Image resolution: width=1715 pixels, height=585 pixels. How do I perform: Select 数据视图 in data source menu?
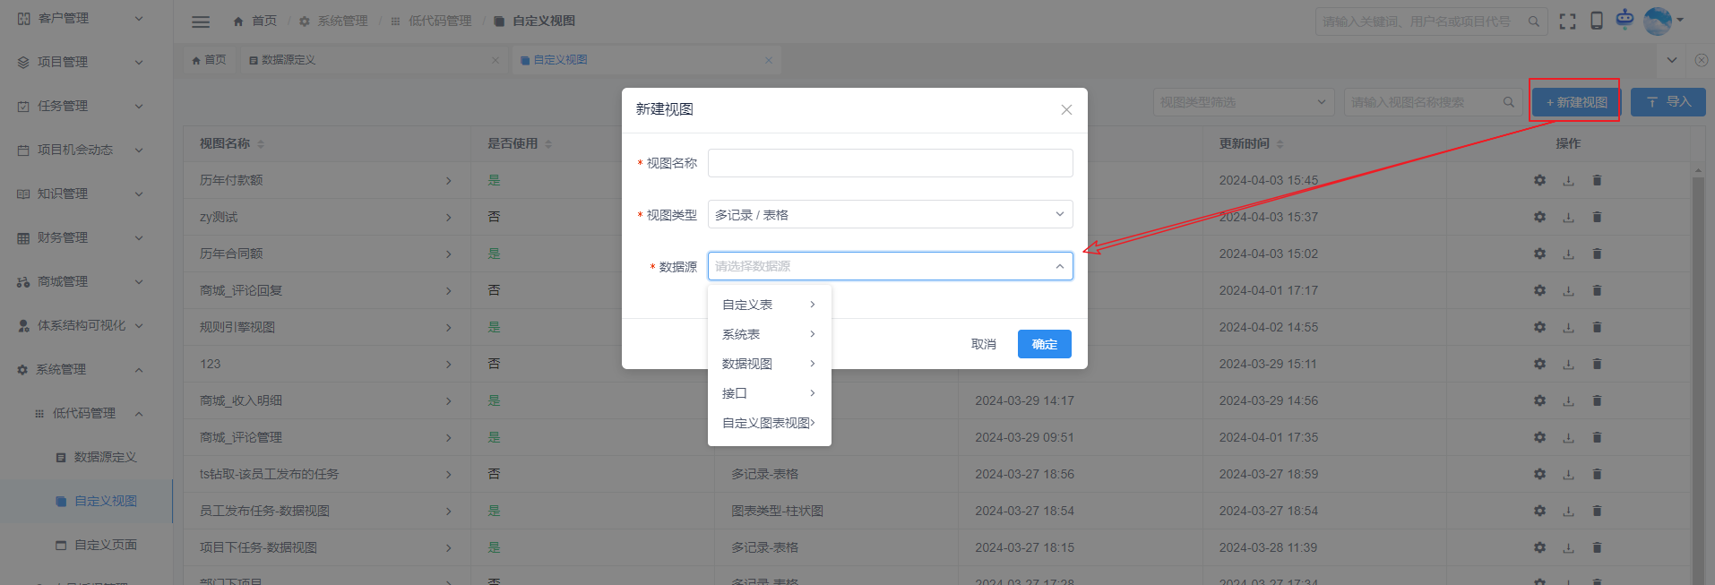[770, 364]
